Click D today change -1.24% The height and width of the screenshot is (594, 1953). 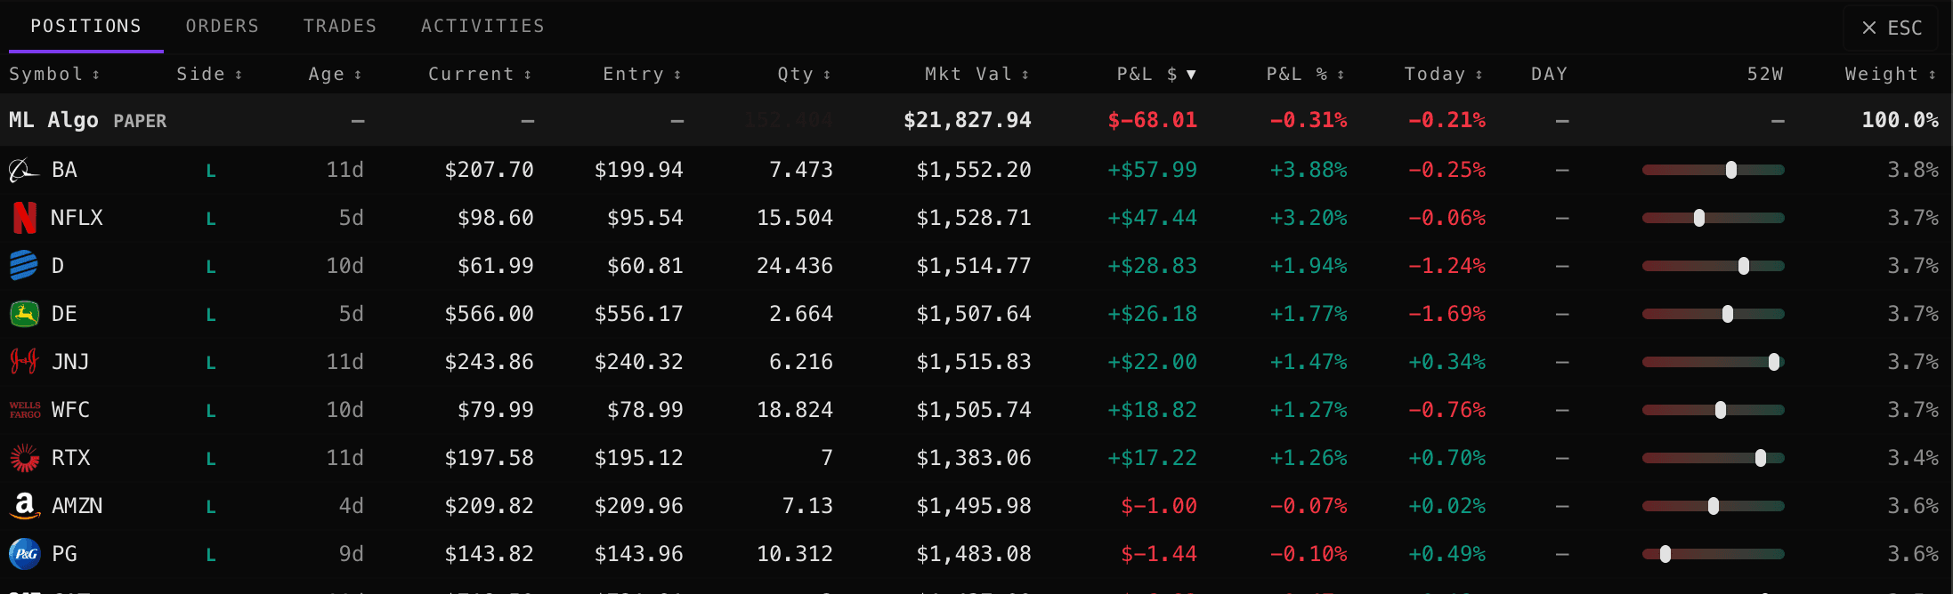tap(1447, 266)
